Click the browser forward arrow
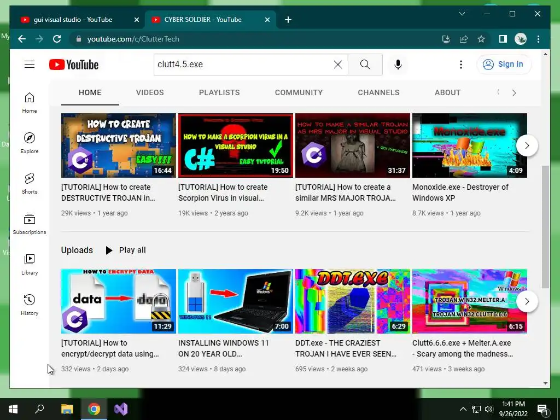 [x=39, y=39]
